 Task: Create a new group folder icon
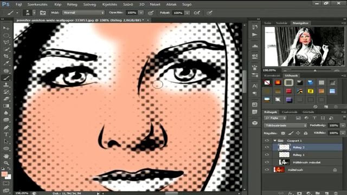pyautogui.click(x=318, y=193)
